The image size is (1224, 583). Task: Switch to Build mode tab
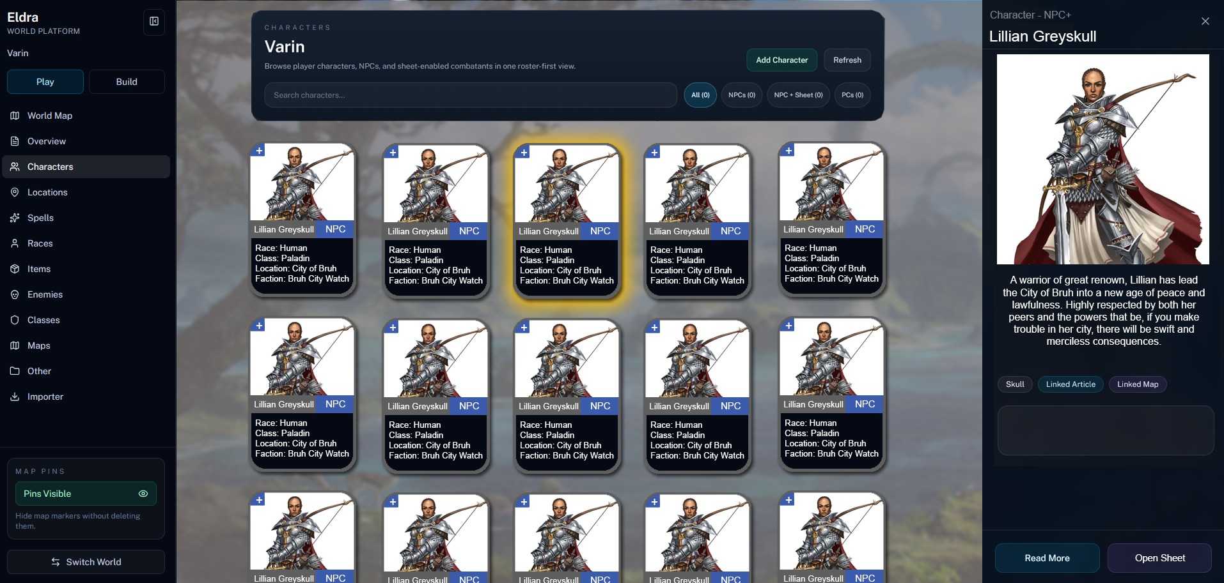[x=127, y=82]
